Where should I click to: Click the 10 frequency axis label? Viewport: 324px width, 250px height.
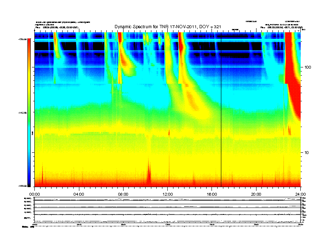click(x=307, y=153)
